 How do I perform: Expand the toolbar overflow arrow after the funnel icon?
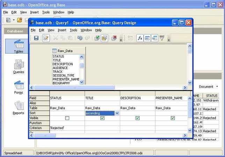click(x=169, y=38)
